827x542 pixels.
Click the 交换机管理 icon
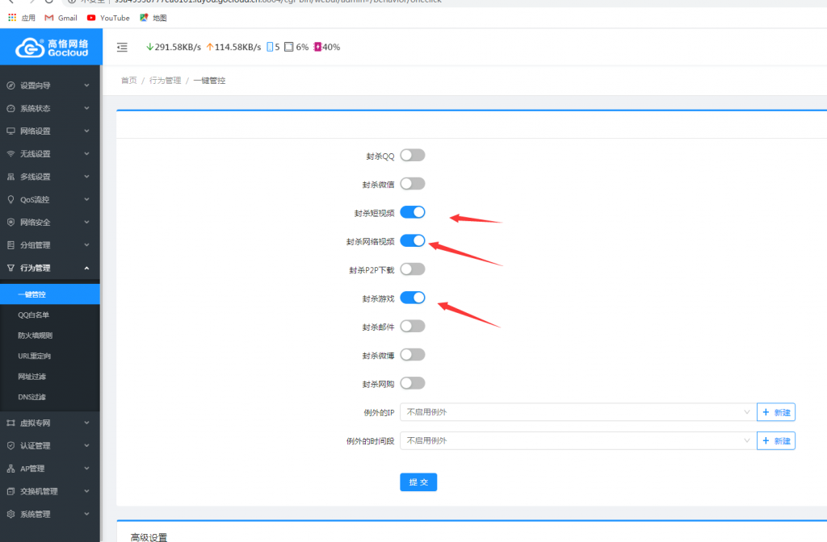pyautogui.click(x=10, y=491)
